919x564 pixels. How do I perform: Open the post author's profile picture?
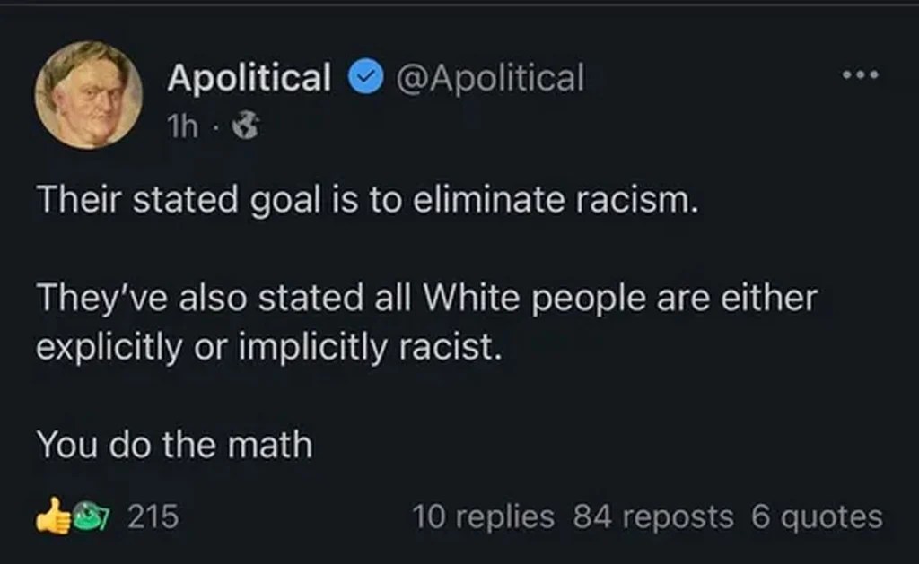point(88,94)
